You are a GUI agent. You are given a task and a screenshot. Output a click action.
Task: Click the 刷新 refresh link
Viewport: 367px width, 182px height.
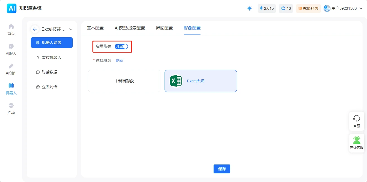119,60
